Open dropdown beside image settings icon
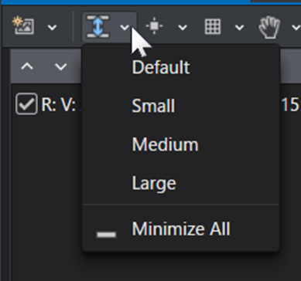The image size is (301, 281). (x=53, y=27)
